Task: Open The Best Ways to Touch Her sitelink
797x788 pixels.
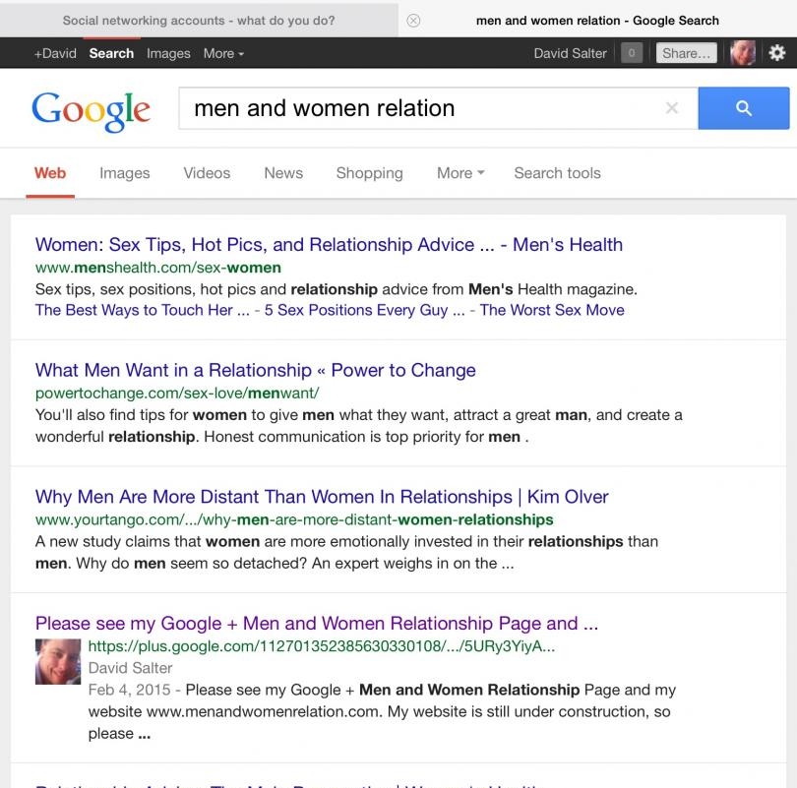Action: point(143,311)
